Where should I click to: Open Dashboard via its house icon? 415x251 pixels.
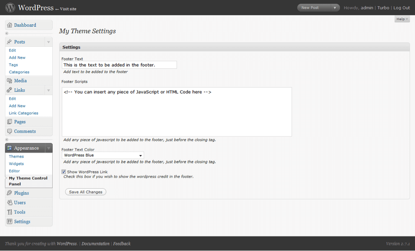[x=9, y=25]
